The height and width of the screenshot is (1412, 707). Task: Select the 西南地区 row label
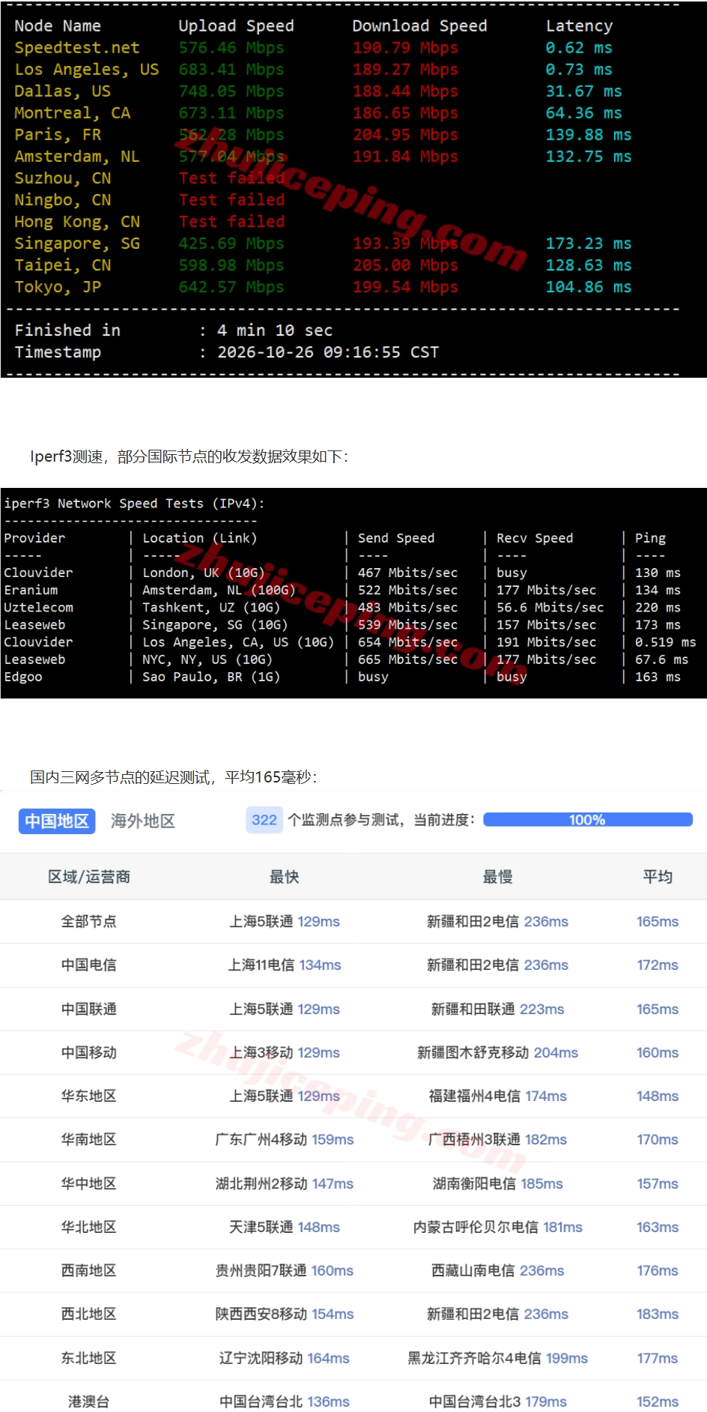coord(89,1270)
